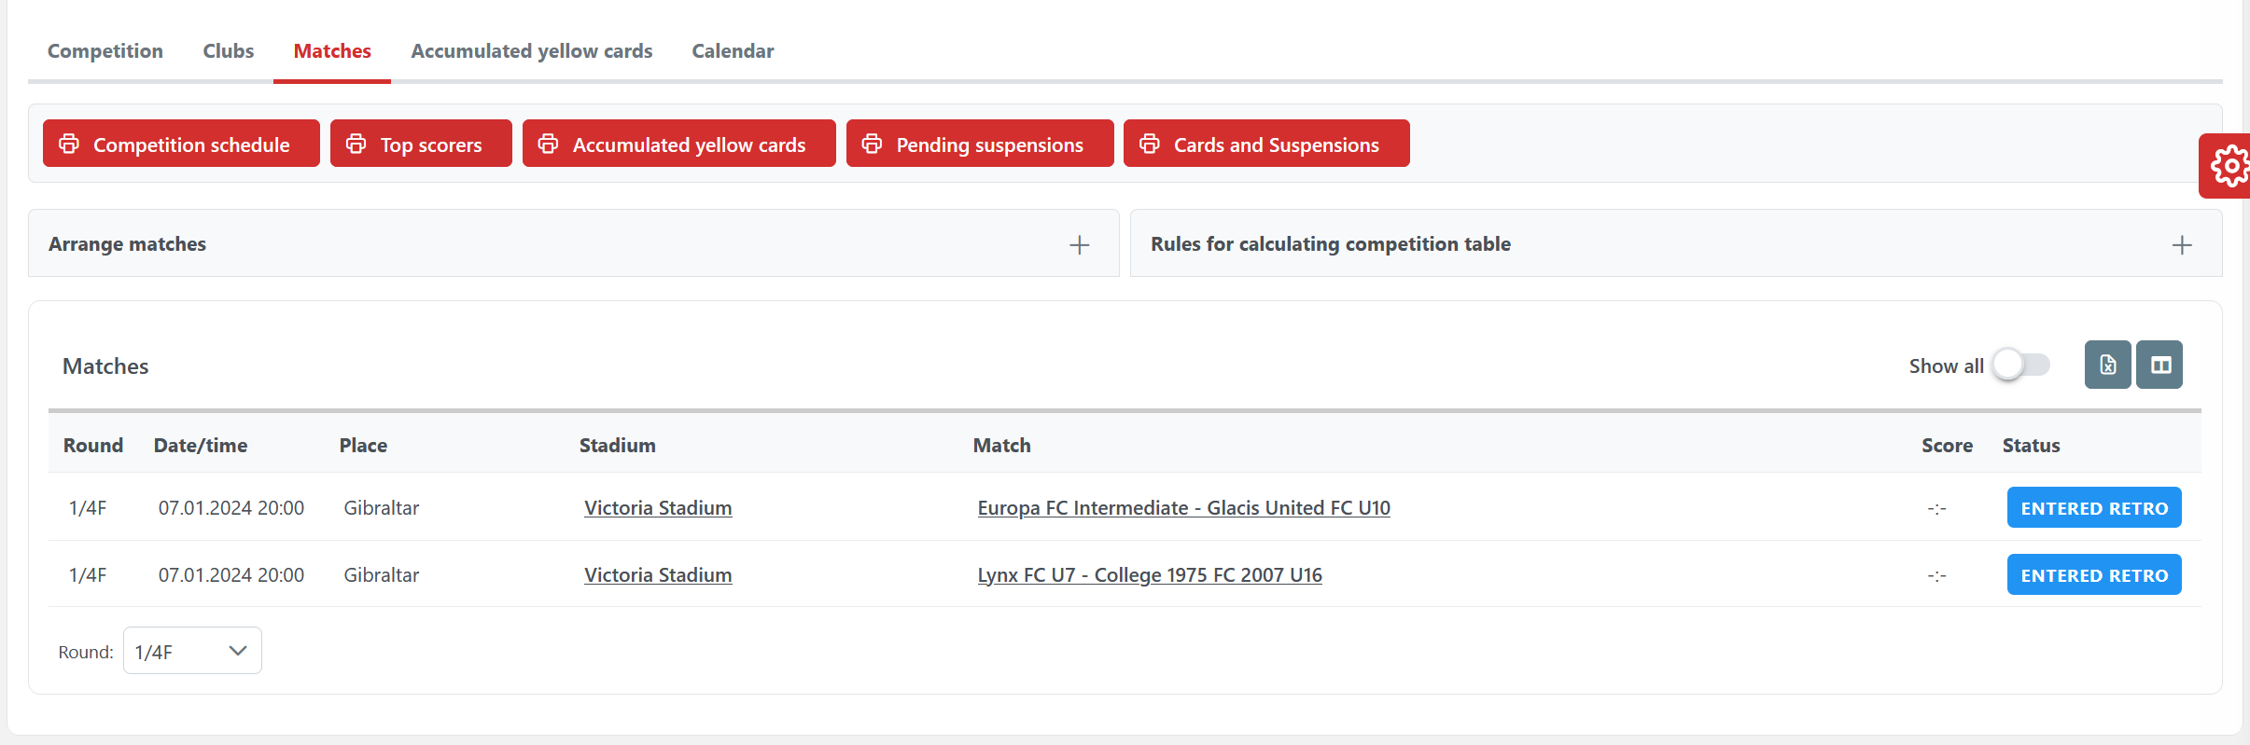Image resolution: width=2250 pixels, height=745 pixels.
Task: Toggle the Show all switch
Action: (2020, 365)
